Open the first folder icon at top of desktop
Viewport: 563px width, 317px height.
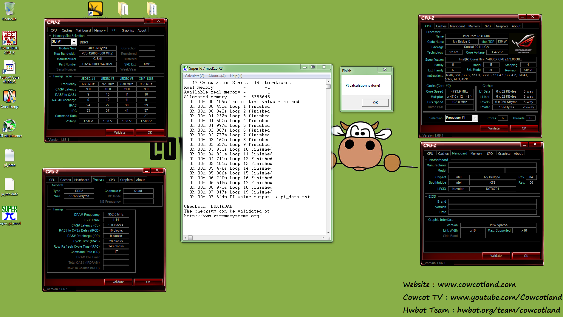(x=123, y=9)
